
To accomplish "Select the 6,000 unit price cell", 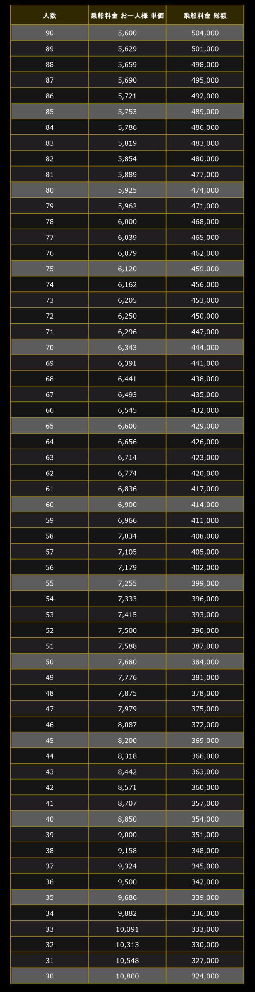I will pos(127,222).
